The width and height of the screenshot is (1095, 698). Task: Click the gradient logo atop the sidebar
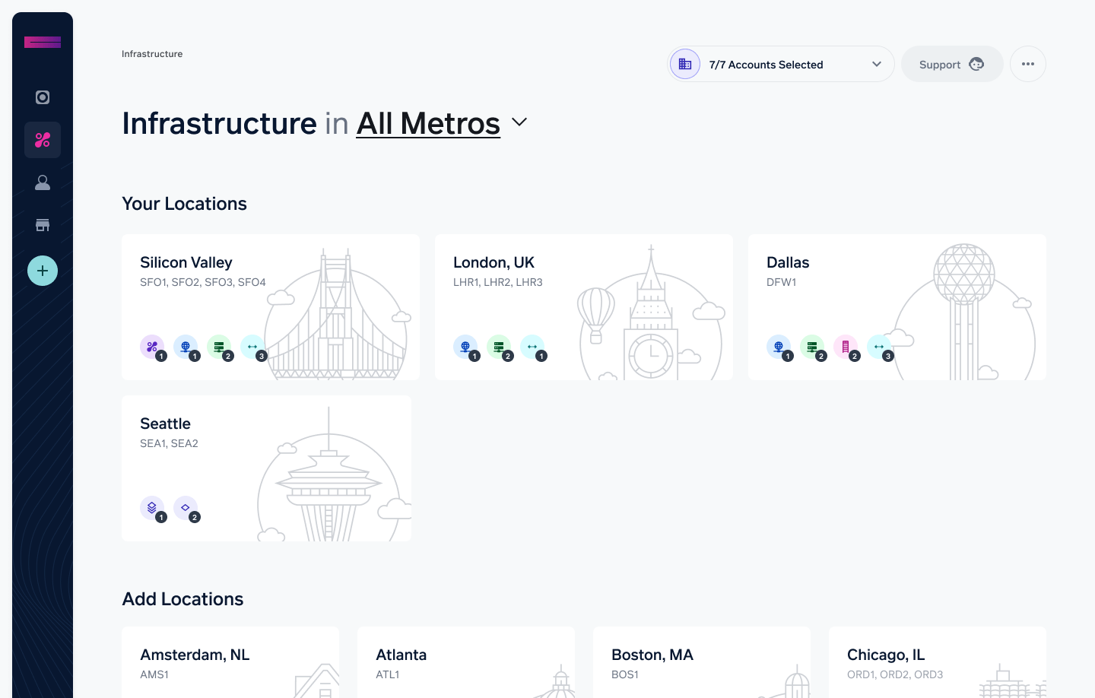click(x=43, y=43)
